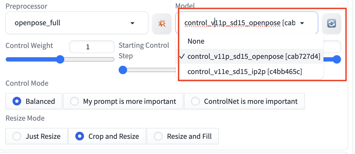Run the preprocessor explosion icon
The image size is (355, 154).
pyautogui.click(x=162, y=24)
